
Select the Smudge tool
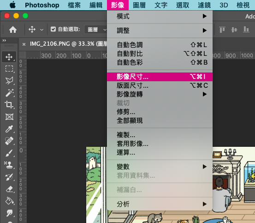9,213
